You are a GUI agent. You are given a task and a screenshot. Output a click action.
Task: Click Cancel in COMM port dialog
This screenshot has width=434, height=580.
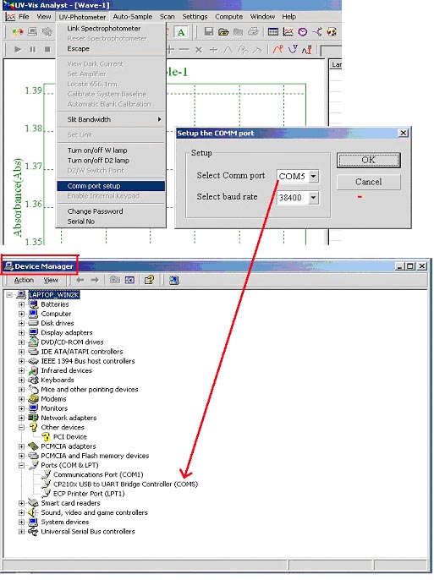pos(369,182)
